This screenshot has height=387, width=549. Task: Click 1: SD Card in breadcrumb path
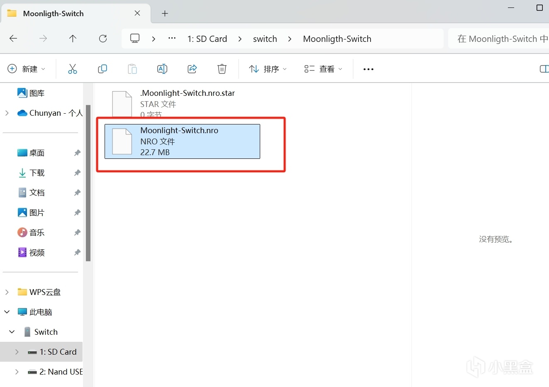[207, 39]
